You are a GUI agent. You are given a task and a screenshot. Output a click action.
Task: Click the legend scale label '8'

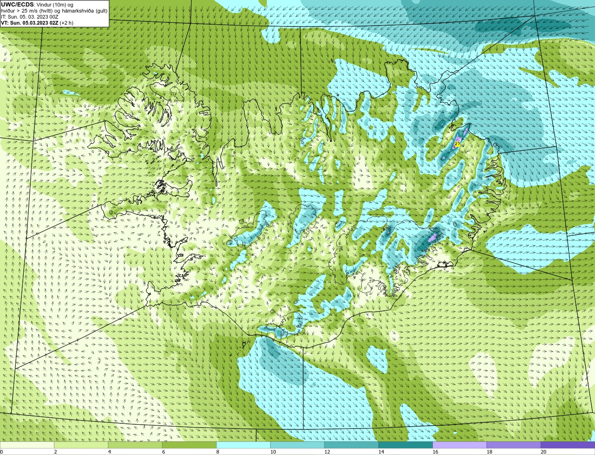tap(218, 452)
